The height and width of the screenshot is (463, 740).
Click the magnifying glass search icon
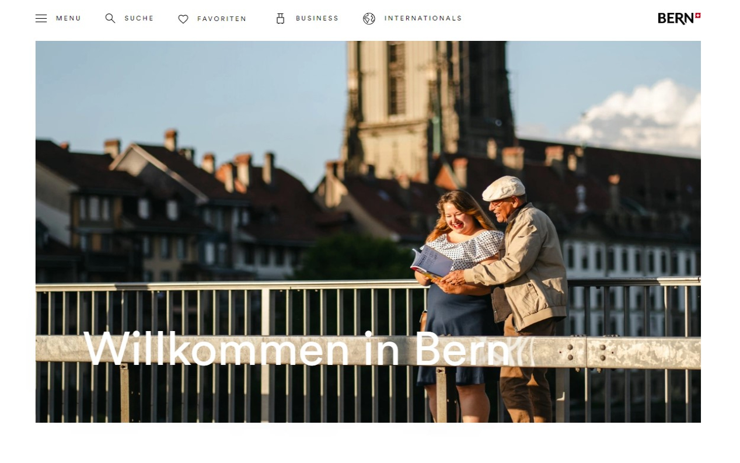110,18
